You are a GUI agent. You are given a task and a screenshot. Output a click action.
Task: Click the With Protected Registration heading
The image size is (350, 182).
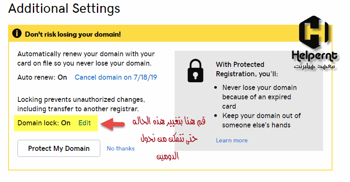[247, 69]
